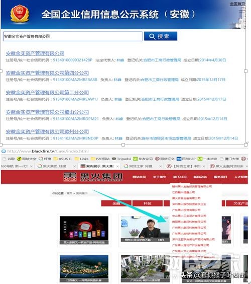This screenshot has width=251, height=284.
Task: Select 中山黑火工业设计有限公司 dropdown entry
Action: click(189, 216)
